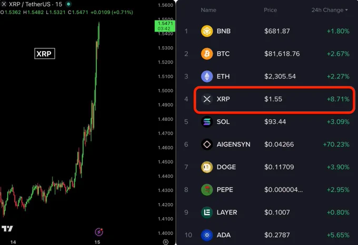This screenshot has height=245, width=358.
Task: Click the green 1.5471 price label
Action: (165, 26)
